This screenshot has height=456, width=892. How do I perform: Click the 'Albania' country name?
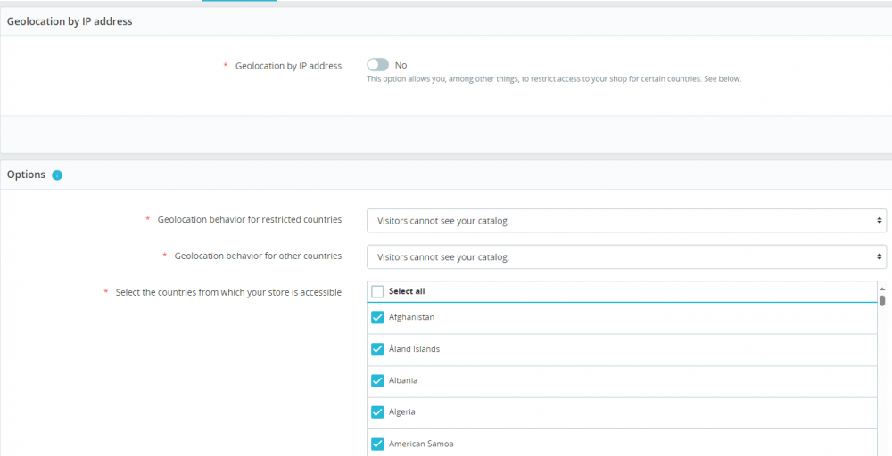[x=403, y=380]
